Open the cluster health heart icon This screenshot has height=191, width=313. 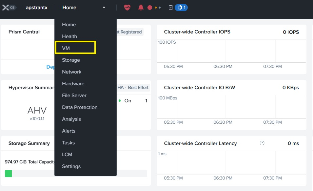pyautogui.click(x=127, y=8)
